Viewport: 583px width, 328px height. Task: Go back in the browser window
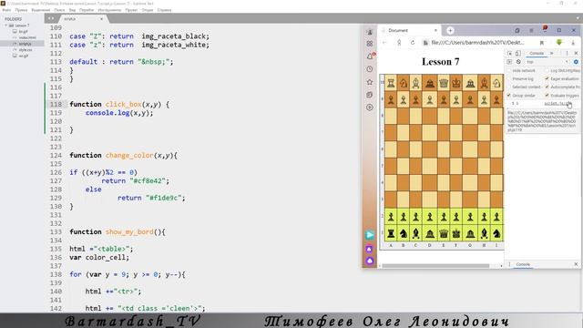tap(384, 43)
